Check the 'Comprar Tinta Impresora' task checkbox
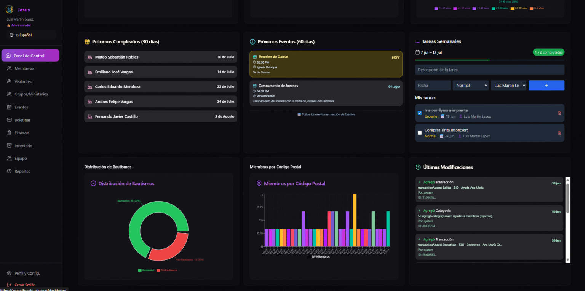The image size is (585, 291). (x=420, y=133)
